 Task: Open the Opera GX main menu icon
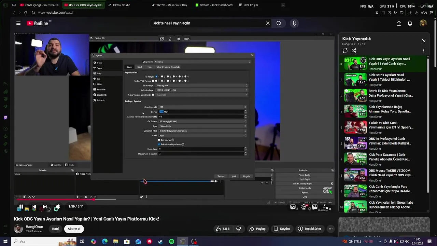(5, 5)
